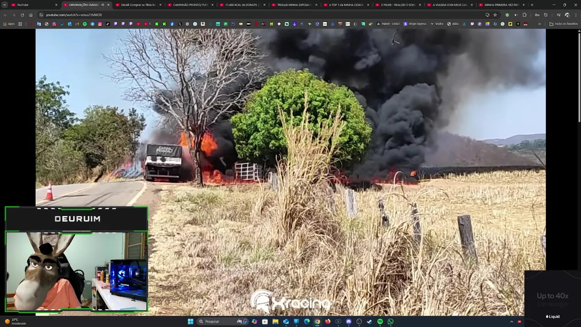Open the 'Vodra' bookmark
581x327 pixels.
[437, 24]
